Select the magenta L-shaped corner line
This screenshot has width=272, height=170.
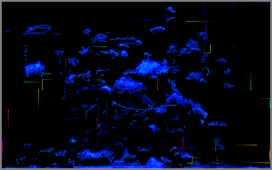pos(189,143)
